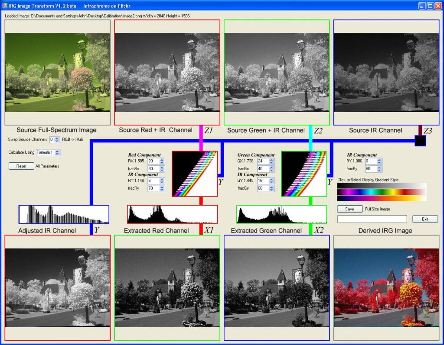Click the fracGy spinner arrows
This screenshot has width=444, height=345.
pyautogui.click(x=271, y=188)
